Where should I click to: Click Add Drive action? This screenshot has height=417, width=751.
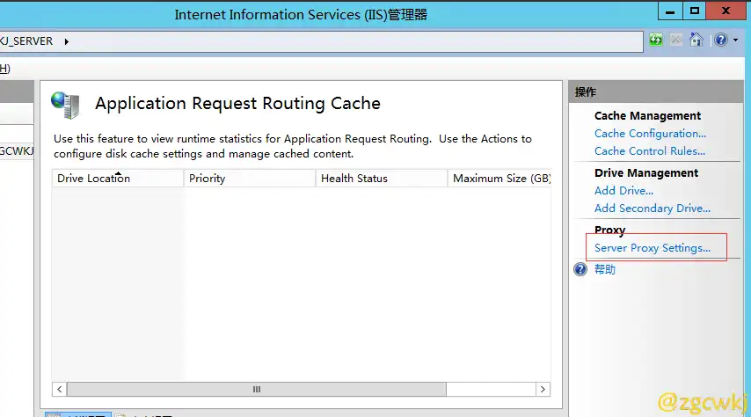(x=623, y=191)
